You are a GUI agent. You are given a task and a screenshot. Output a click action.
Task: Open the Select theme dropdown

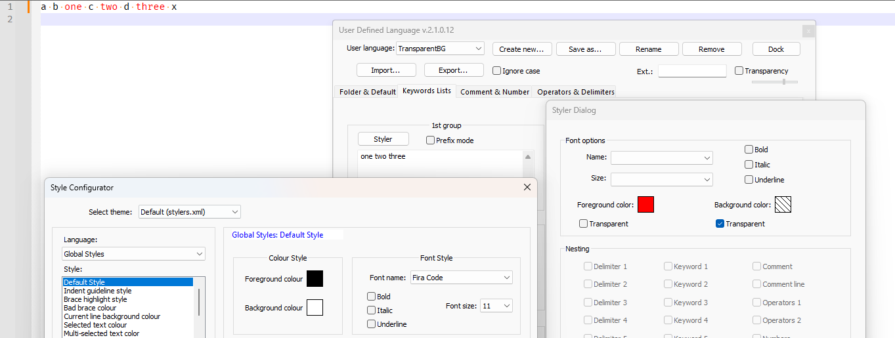click(x=190, y=212)
